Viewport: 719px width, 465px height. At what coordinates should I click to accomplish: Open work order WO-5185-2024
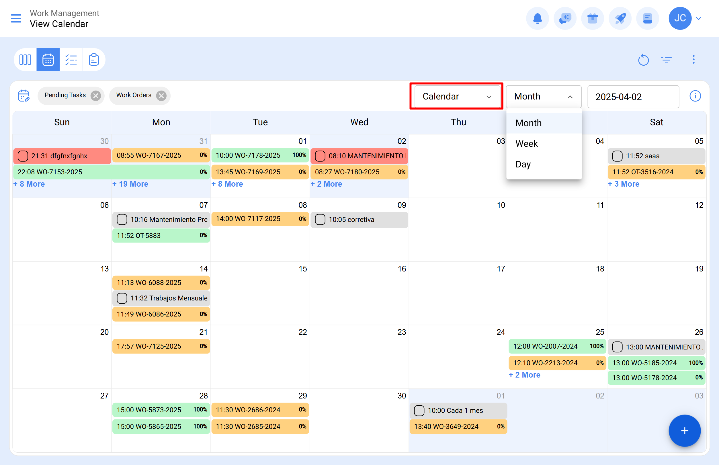click(657, 363)
